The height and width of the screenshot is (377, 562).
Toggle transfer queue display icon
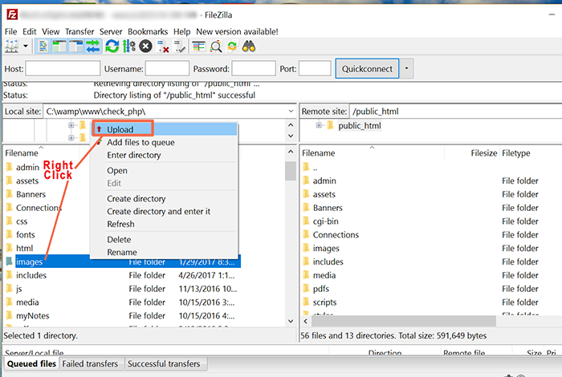pyautogui.click(x=93, y=47)
